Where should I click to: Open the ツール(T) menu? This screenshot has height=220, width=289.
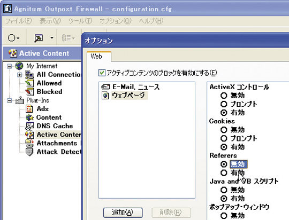click(x=80, y=21)
